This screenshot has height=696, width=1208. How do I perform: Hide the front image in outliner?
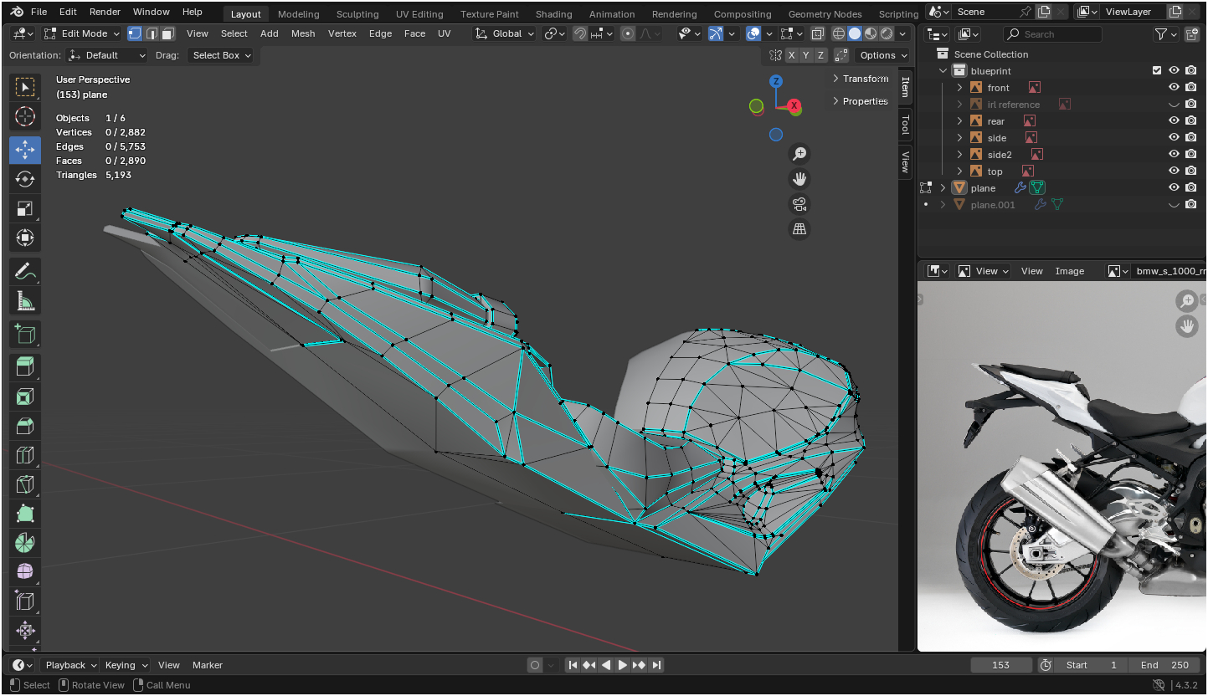pyautogui.click(x=1174, y=87)
